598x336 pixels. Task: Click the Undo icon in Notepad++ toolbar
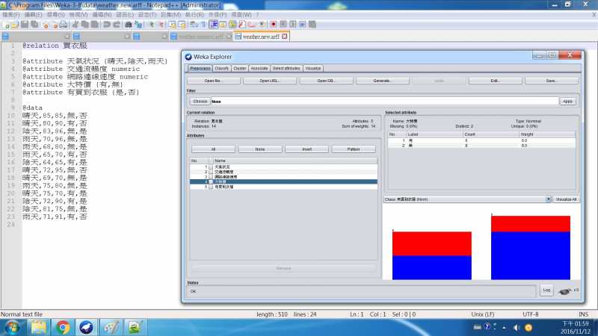pos(107,25)
